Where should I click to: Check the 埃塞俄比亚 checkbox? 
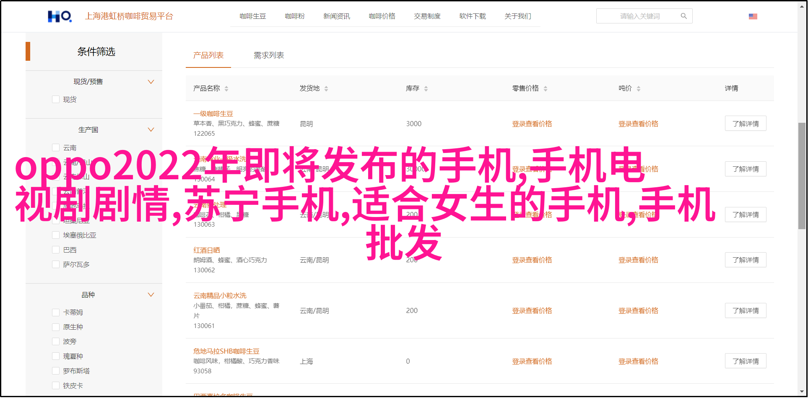coord(56,235)
